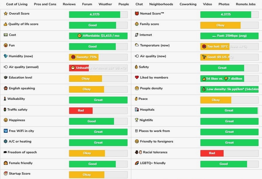This screenshot has height=179, width=262.
Task: Click the snowflake icon beside A/C or heating
Action: (6, 142)
